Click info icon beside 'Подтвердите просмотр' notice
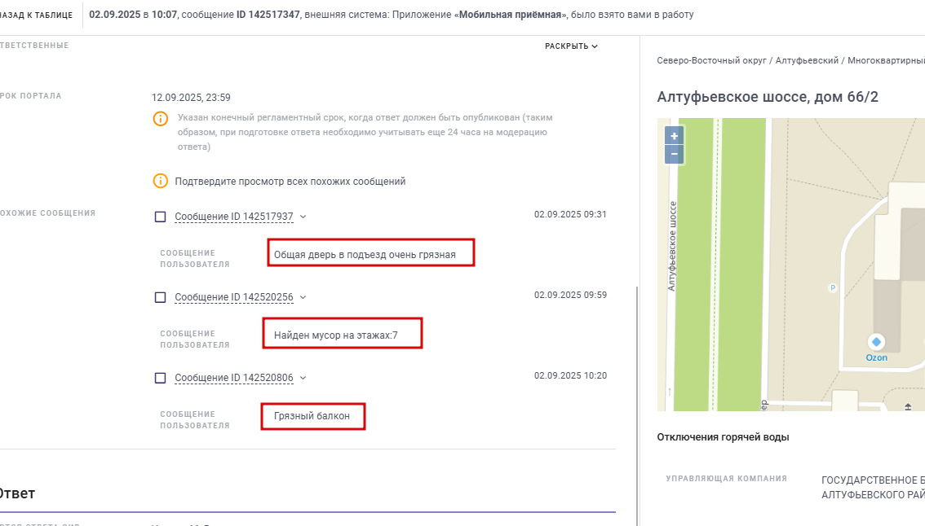This screenshot has height=526, width=925. click(x=161, y=181)
